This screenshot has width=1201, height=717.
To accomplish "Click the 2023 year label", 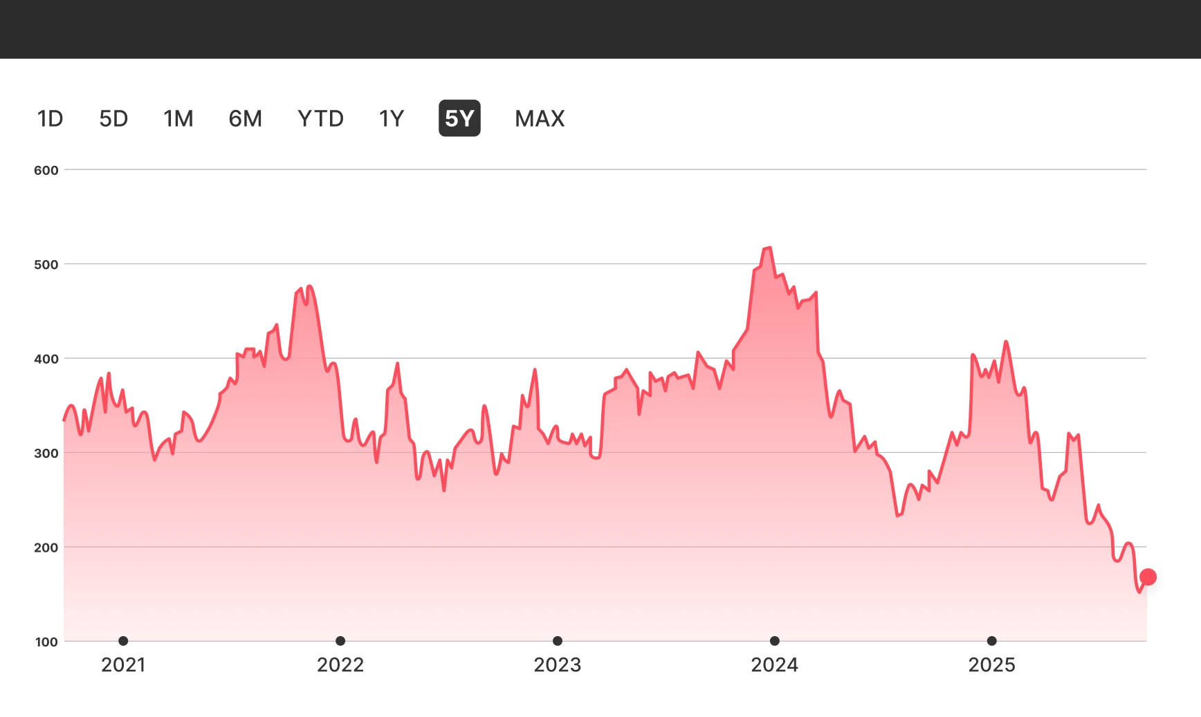I will [558, 665].
